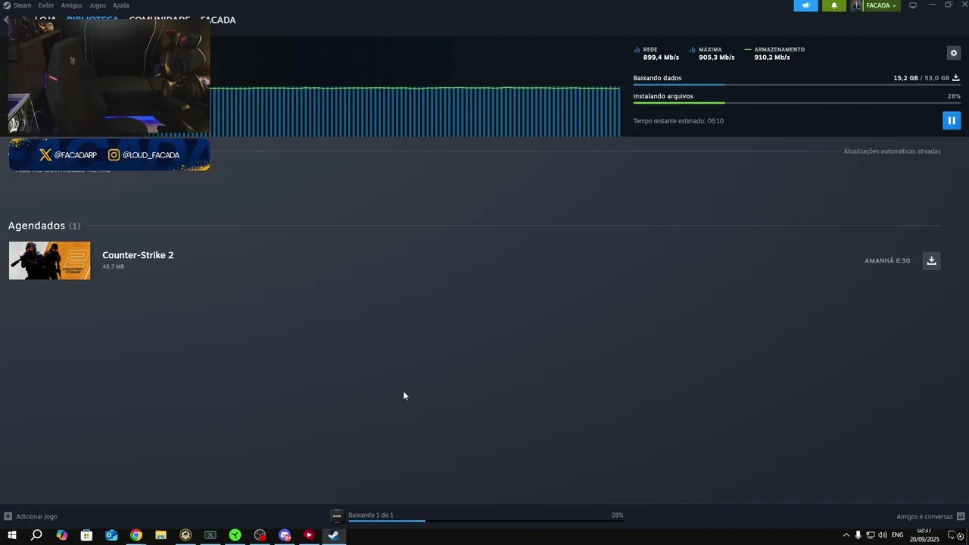Click the bottom download progress bar
This screenshot has width=969, height=545.
486,521
